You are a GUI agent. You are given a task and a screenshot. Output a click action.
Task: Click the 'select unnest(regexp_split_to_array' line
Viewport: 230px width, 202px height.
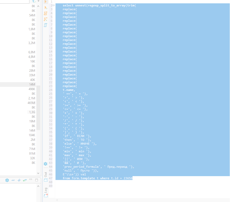click(99, 5)
